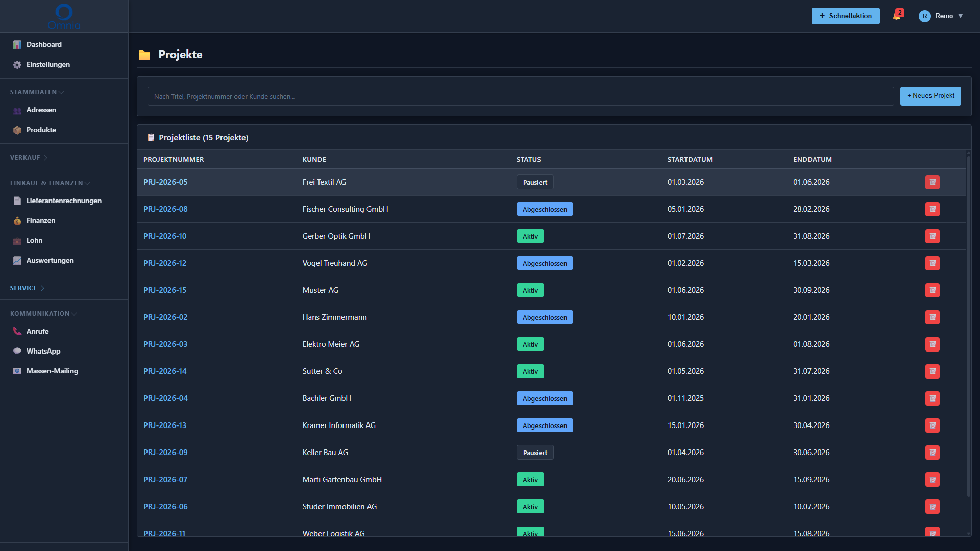Open Finanzen page

click(x=41, y=221)
